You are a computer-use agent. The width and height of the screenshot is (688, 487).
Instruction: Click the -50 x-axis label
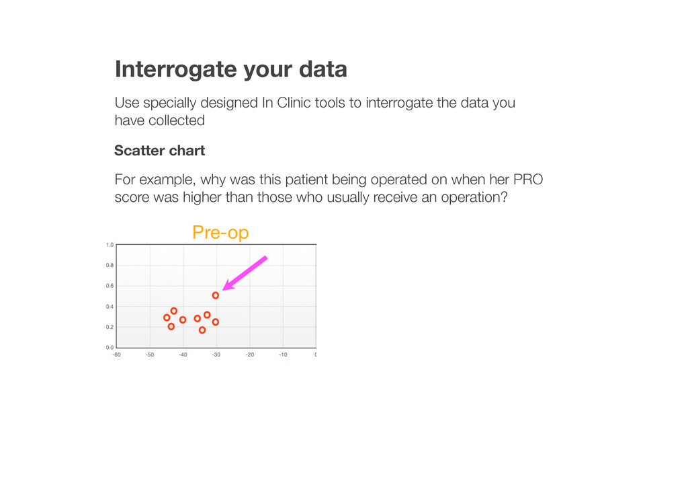[x=149, y=355]
